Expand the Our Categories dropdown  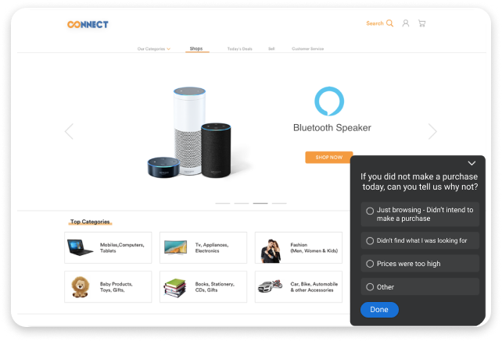coord(154,49)
